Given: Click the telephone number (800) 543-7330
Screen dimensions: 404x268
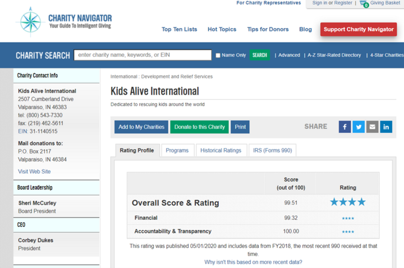Looking at the screenshot, I should click(44, 115).
